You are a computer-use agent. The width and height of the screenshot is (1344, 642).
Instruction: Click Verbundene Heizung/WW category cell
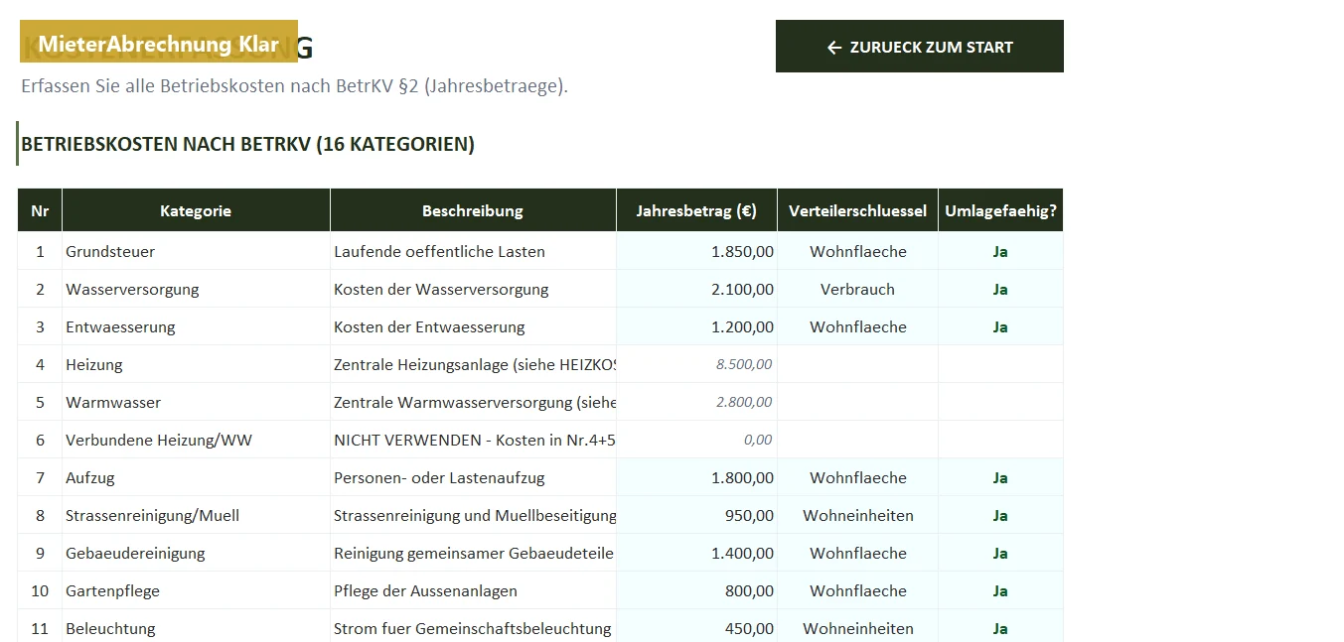196,440
